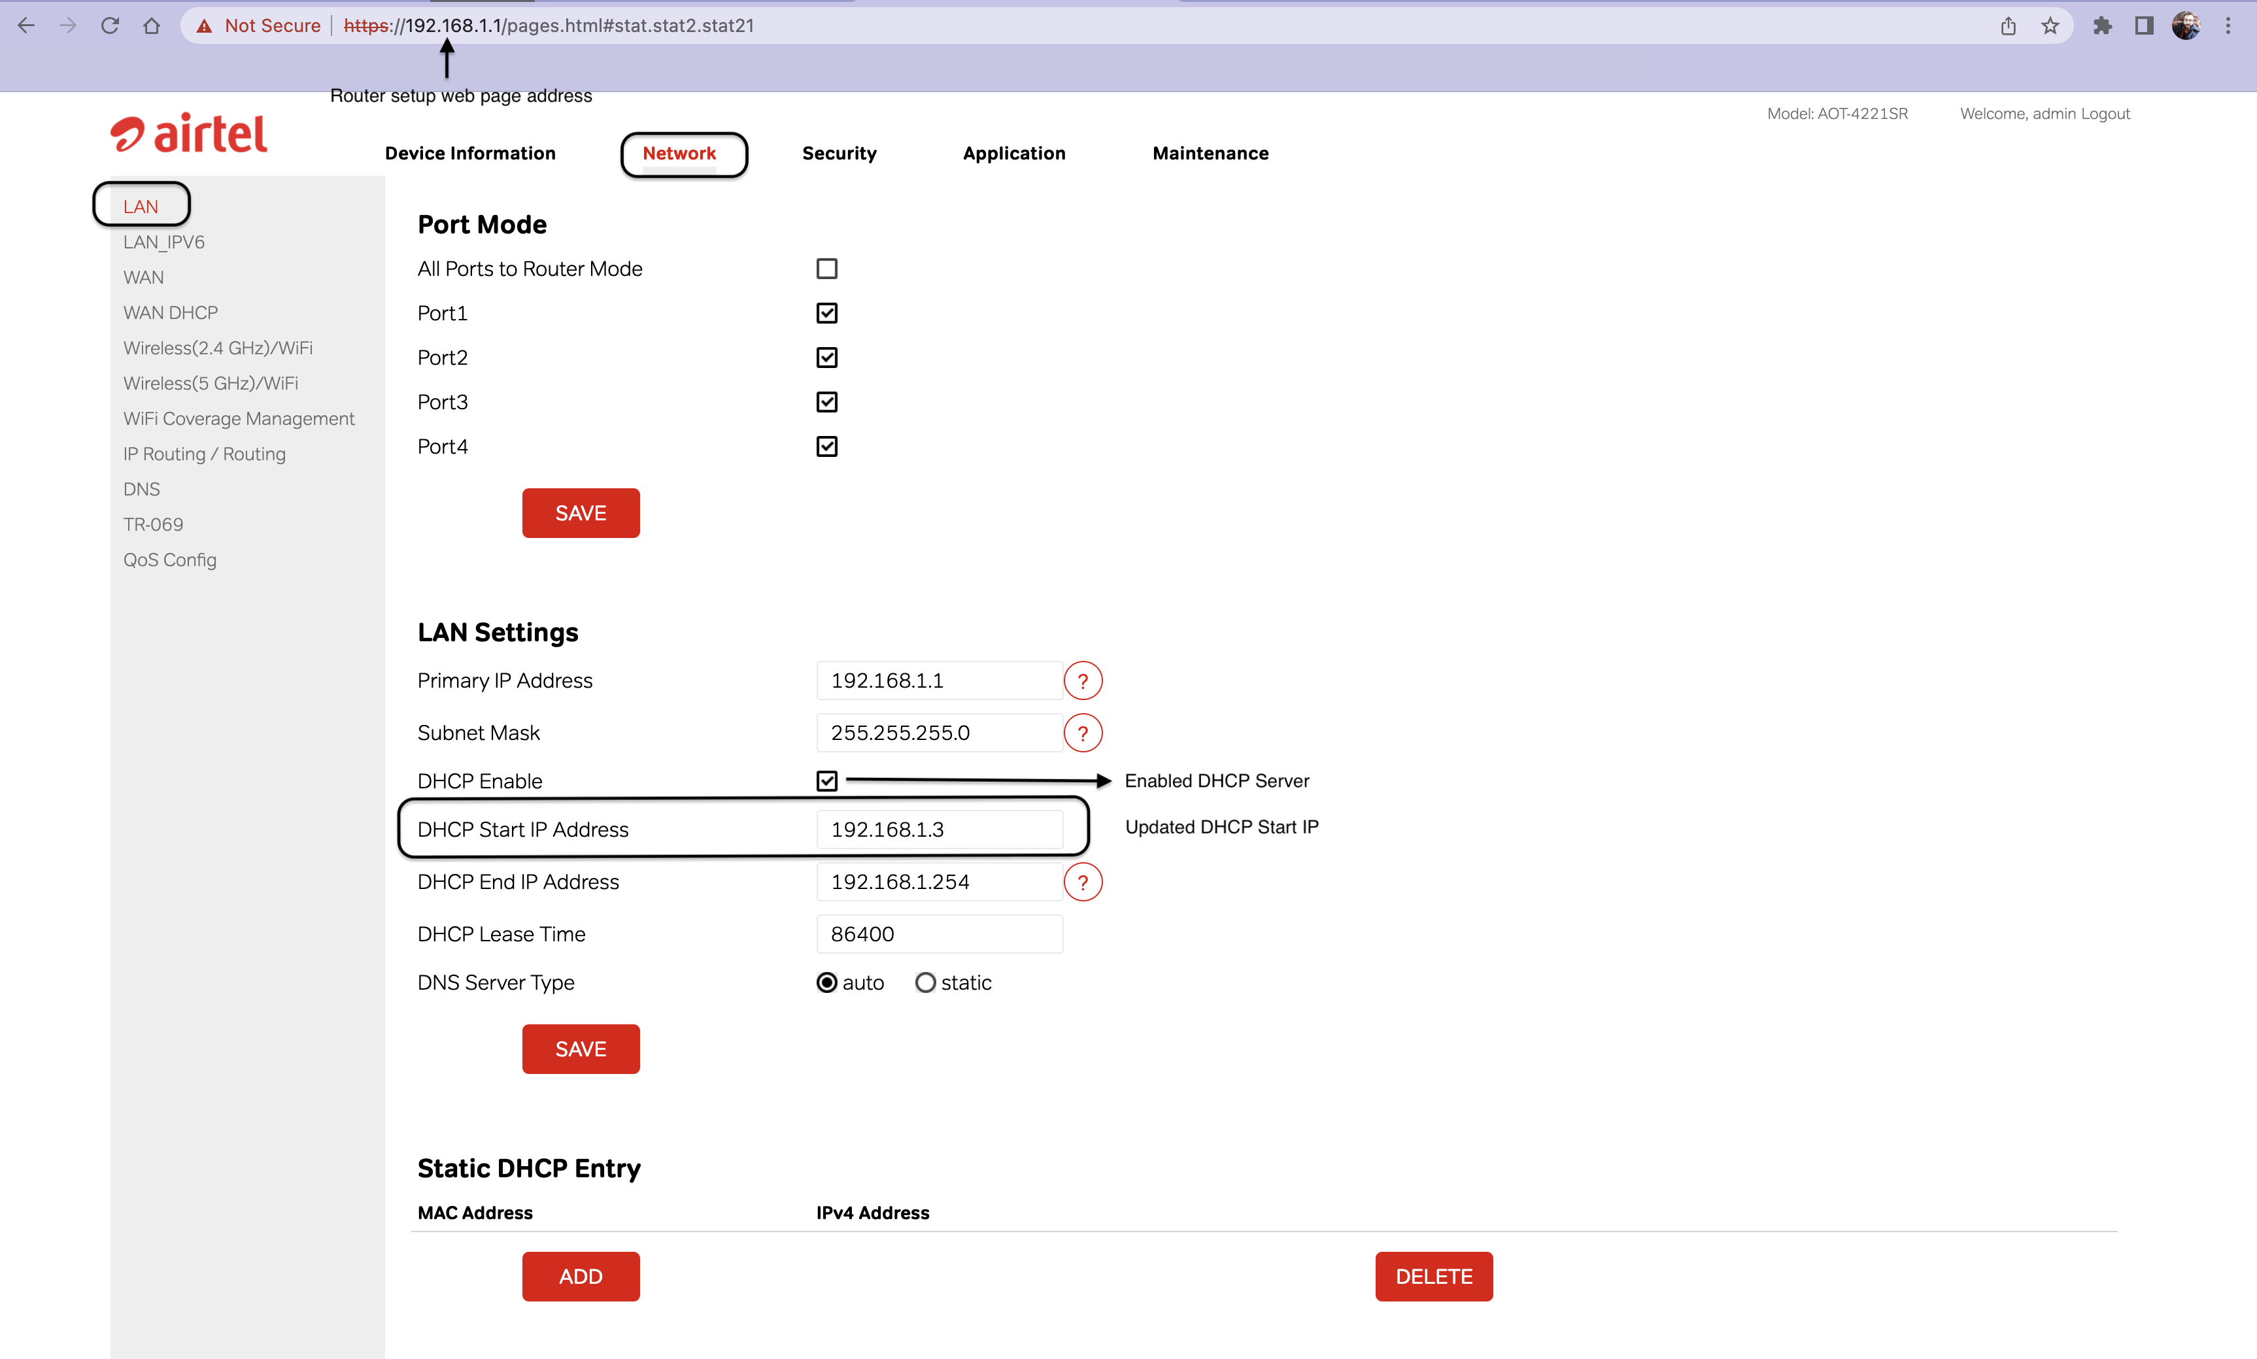
Task: Open the Maintenance tab
Action: coord(1210,153)
